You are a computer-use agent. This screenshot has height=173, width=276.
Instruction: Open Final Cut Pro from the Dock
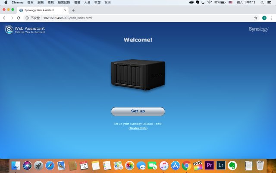[x=198, y=165]
